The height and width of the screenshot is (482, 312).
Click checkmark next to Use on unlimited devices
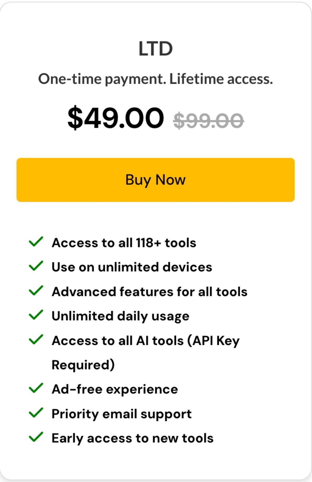click(36, 266)
